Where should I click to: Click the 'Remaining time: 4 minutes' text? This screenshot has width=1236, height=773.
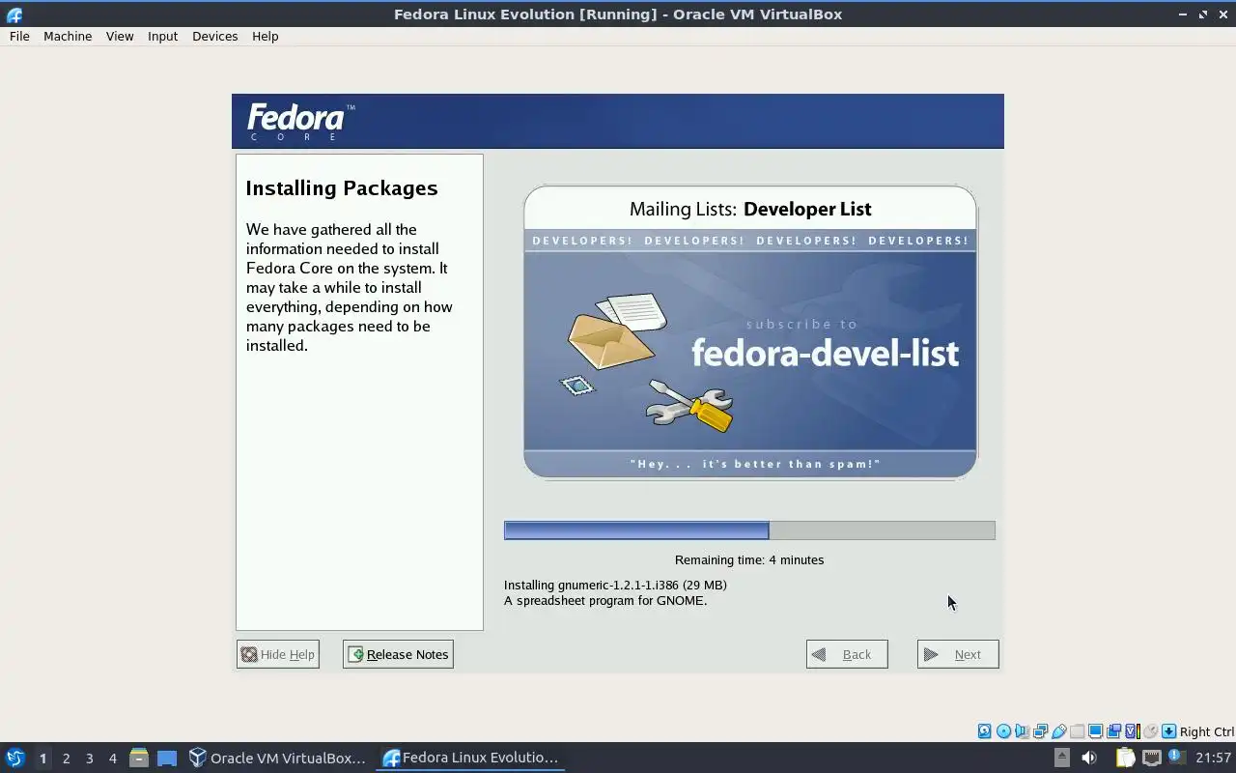point(749,559)
